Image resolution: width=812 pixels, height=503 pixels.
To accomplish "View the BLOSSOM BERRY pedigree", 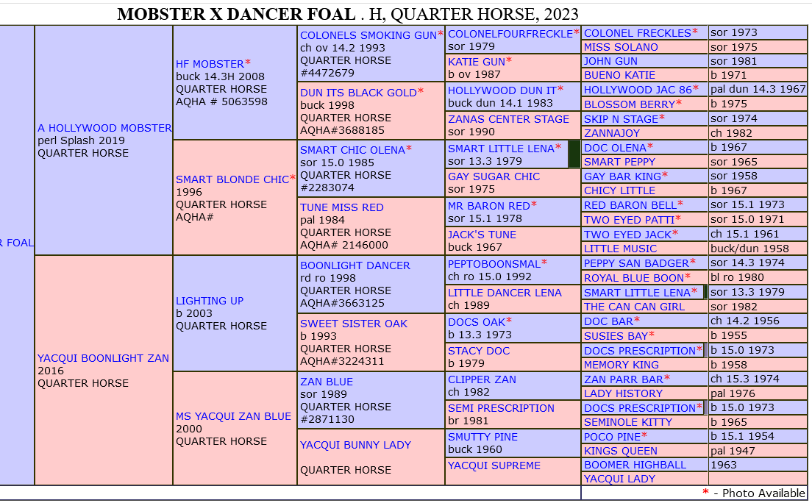I will 630,104.
